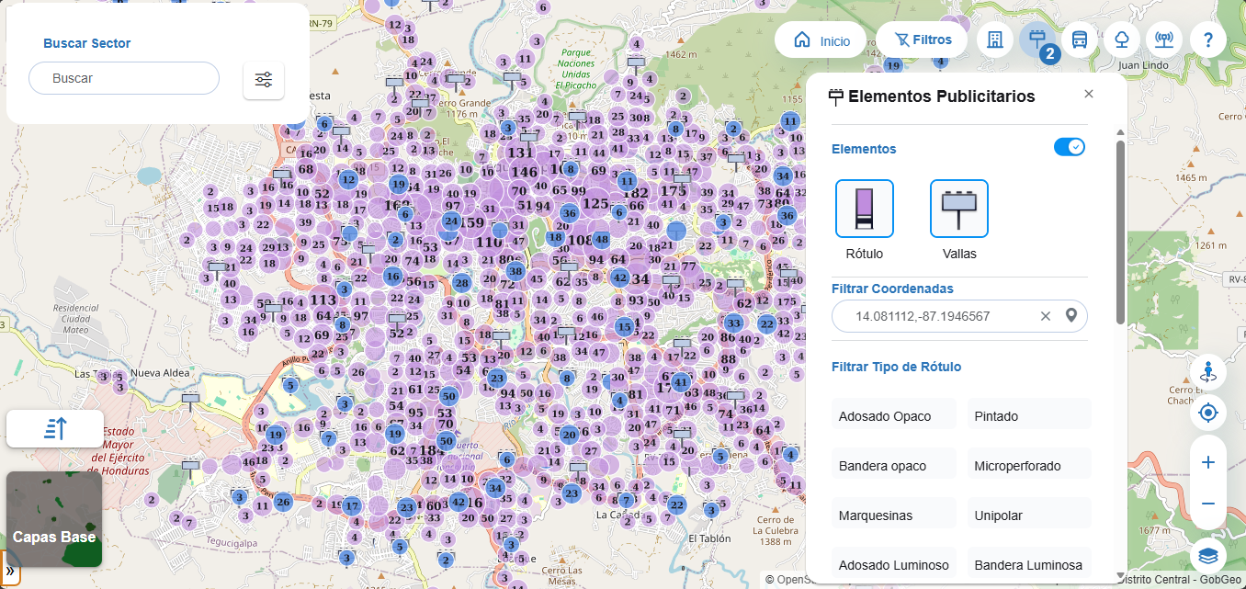
Task: Open the tree vegetation layer icon
Action: coord(1122,40)
